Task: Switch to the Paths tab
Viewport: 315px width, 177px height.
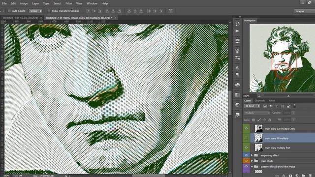Action: 272,100
